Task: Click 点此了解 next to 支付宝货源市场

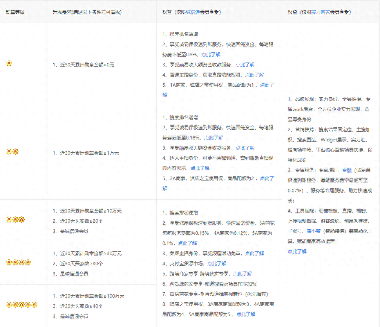Action: pos(217,263)
